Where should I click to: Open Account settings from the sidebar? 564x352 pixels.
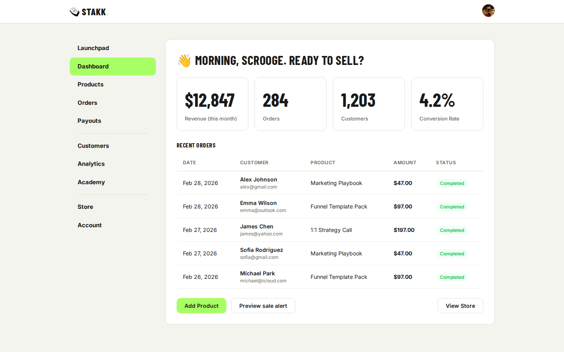click(x=89, y=225)
